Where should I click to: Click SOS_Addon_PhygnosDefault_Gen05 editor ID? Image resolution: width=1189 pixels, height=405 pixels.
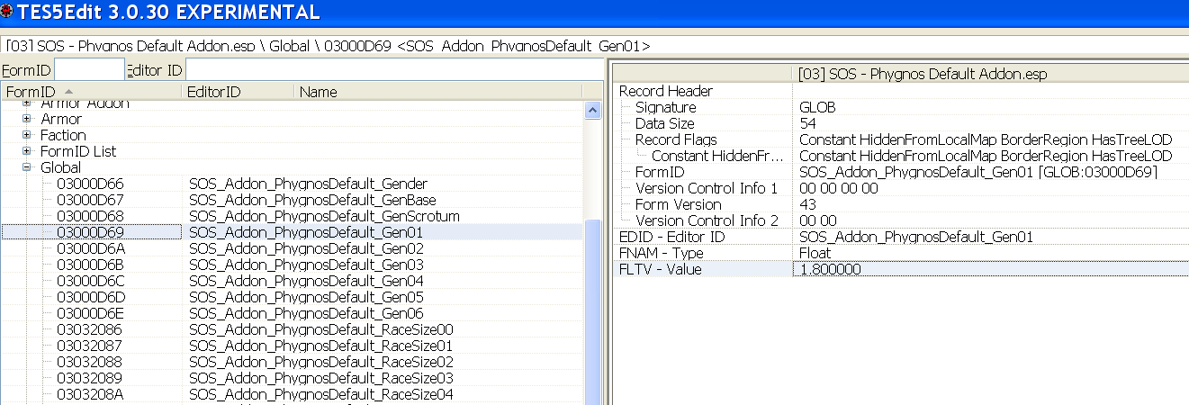(x=306, y=297)
